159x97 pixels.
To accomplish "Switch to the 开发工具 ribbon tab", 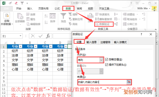I will pyautogui.click(x=104, y=8).
